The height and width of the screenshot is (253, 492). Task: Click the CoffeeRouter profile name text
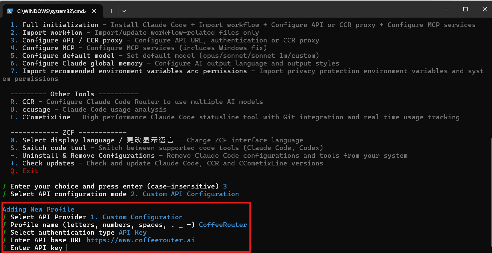223,225
